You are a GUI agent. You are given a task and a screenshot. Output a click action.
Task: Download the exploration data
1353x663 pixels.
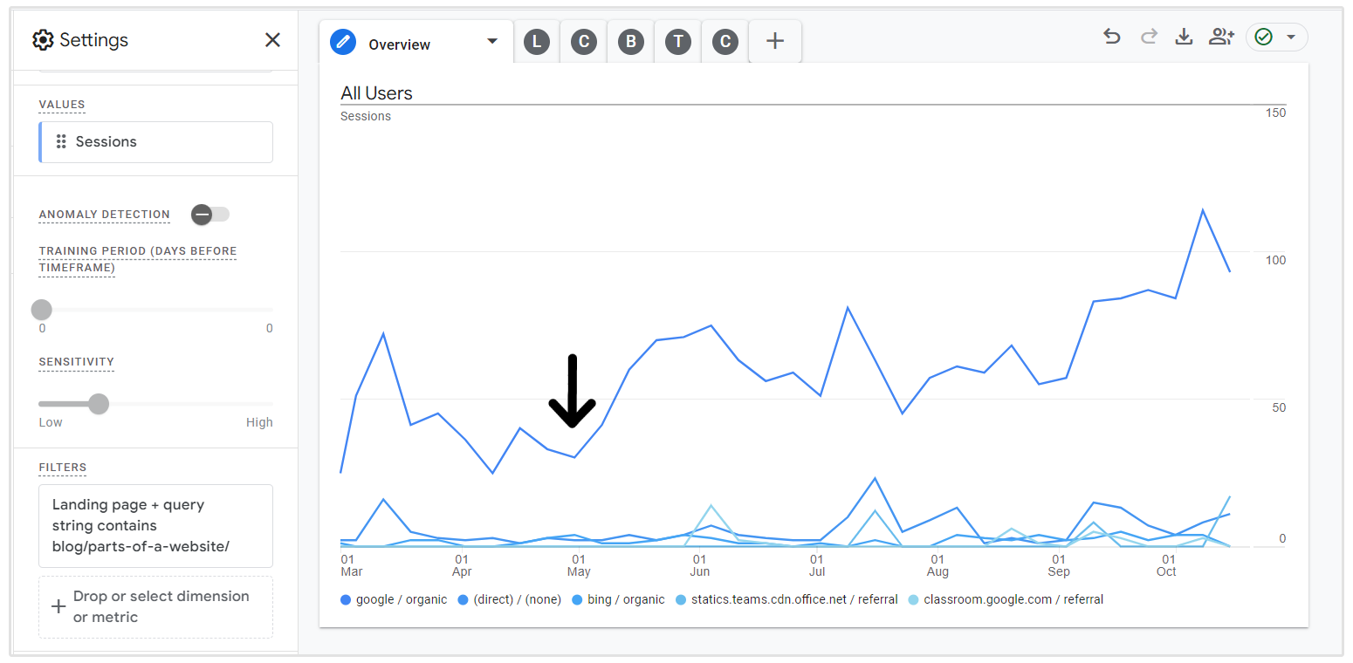point(1184,37)
